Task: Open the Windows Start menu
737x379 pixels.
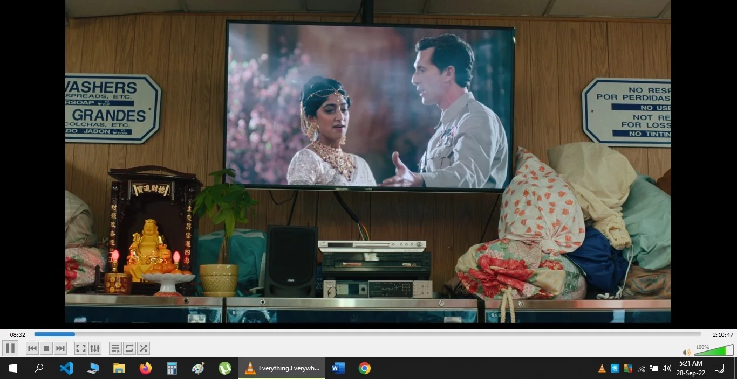Action: [x=13, y=368]
